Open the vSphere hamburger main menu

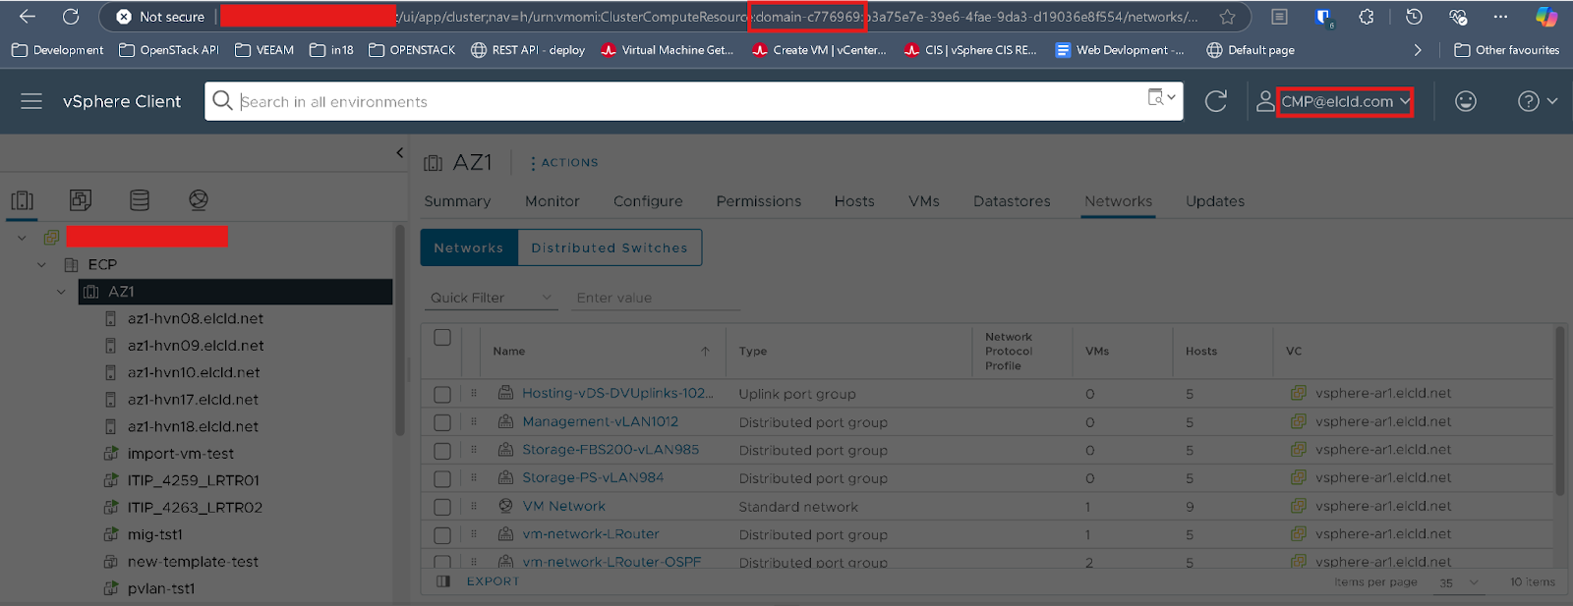31,101
